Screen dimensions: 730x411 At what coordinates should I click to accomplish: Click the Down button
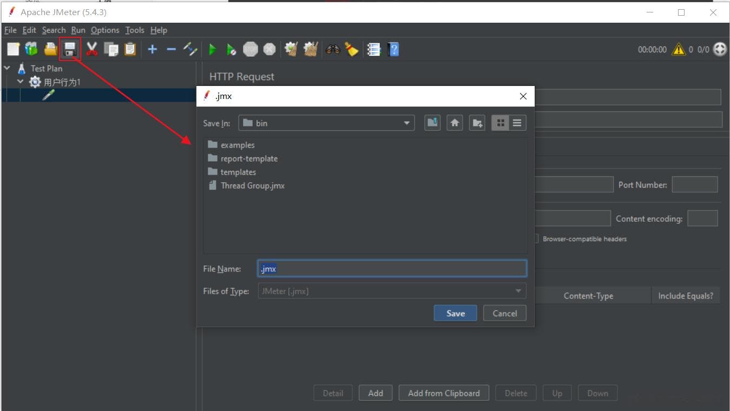pos(598,393)
